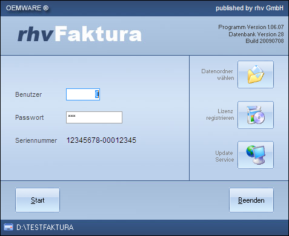Click the Lizenz registrieren software box icon
This screenshot has height=236, width=289.
tap(256, 115)
